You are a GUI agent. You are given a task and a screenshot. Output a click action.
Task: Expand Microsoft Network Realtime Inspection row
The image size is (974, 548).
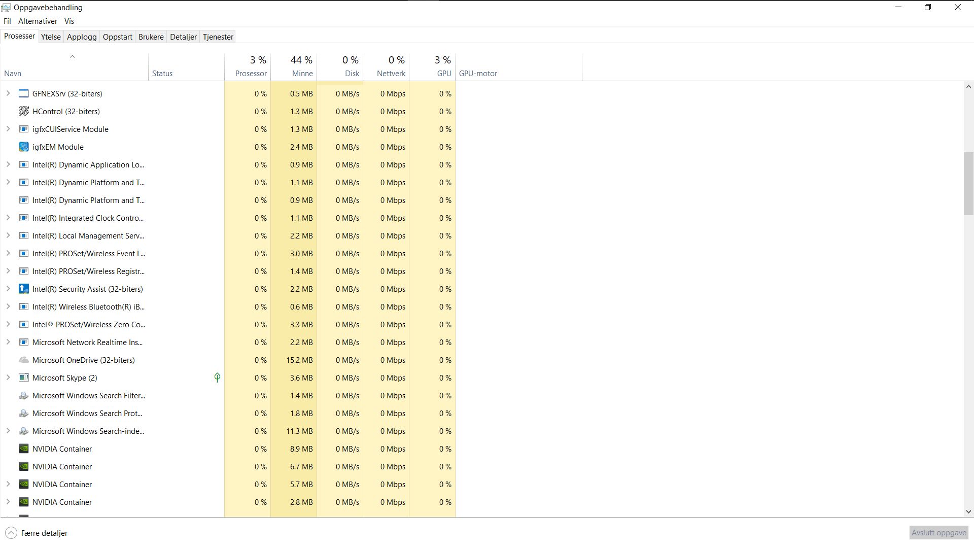(8, 342)
